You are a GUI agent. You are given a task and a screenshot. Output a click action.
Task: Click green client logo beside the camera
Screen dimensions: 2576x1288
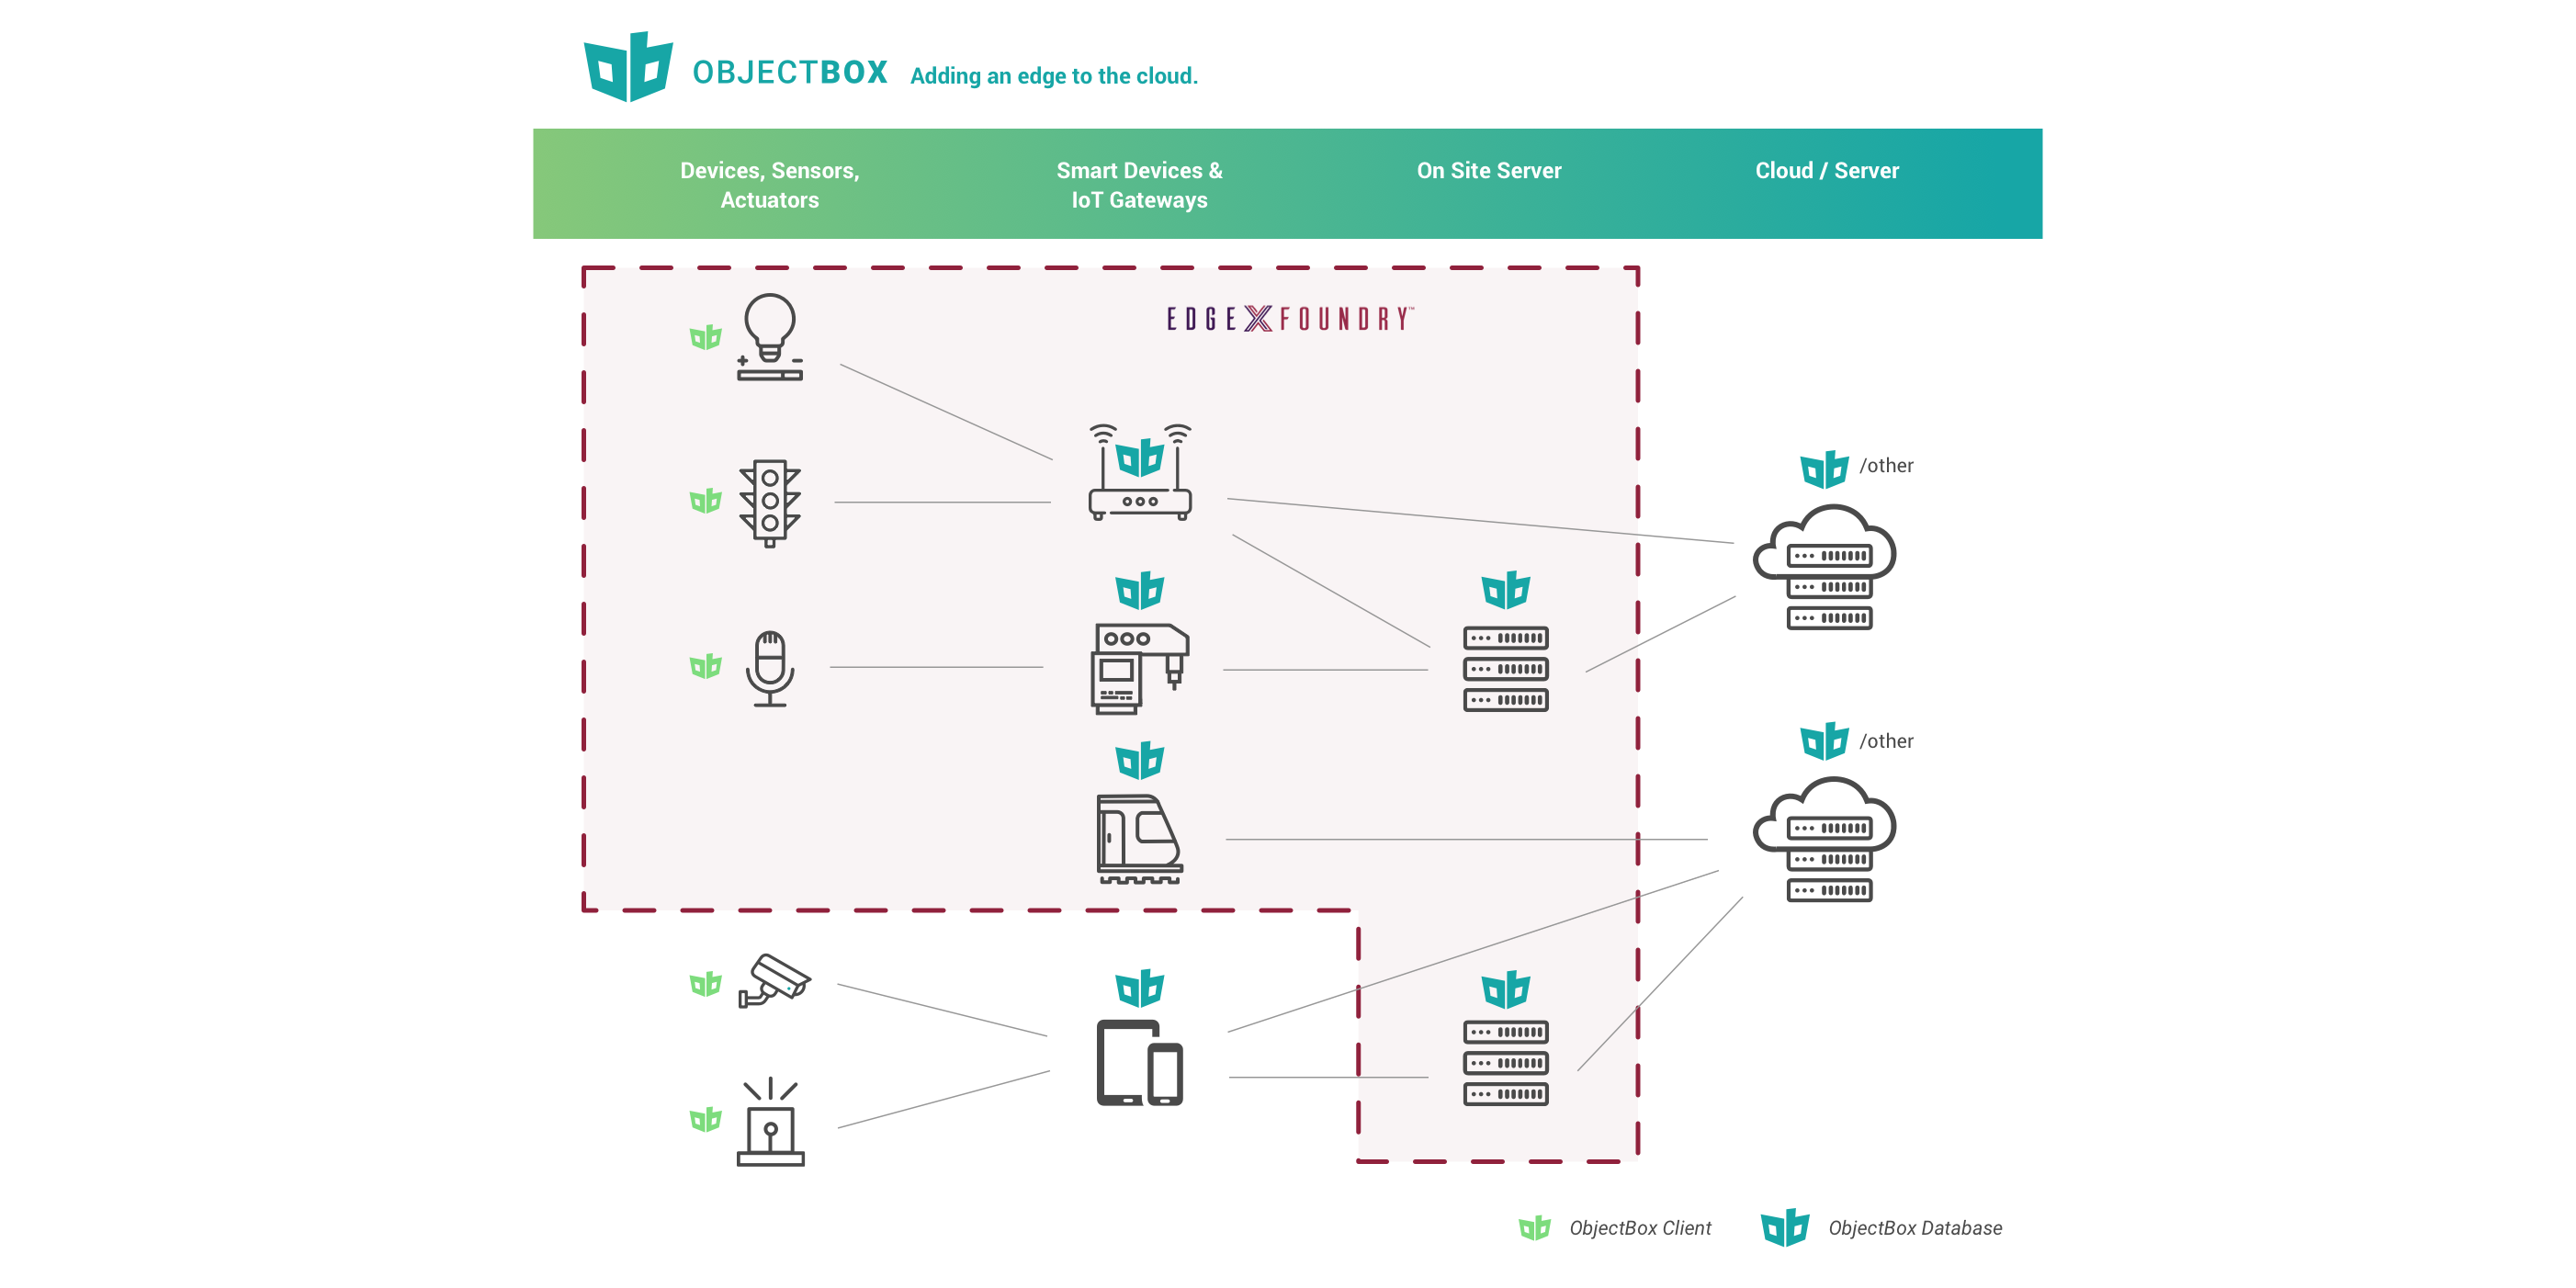click(x=706, y=984)
